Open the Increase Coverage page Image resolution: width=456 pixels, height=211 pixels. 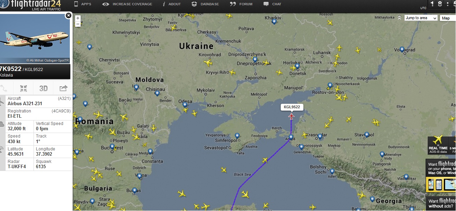click(127, 4)
